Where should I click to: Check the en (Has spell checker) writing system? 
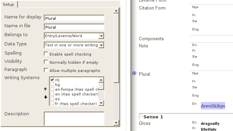click(x=52, y=94)
